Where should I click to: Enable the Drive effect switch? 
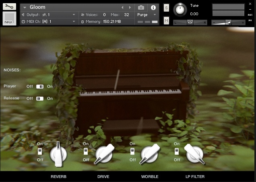point(86,152)
